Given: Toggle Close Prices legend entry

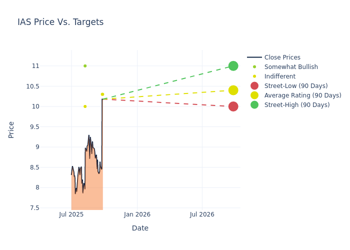Looking at the screenshot, I should point(282,57).
